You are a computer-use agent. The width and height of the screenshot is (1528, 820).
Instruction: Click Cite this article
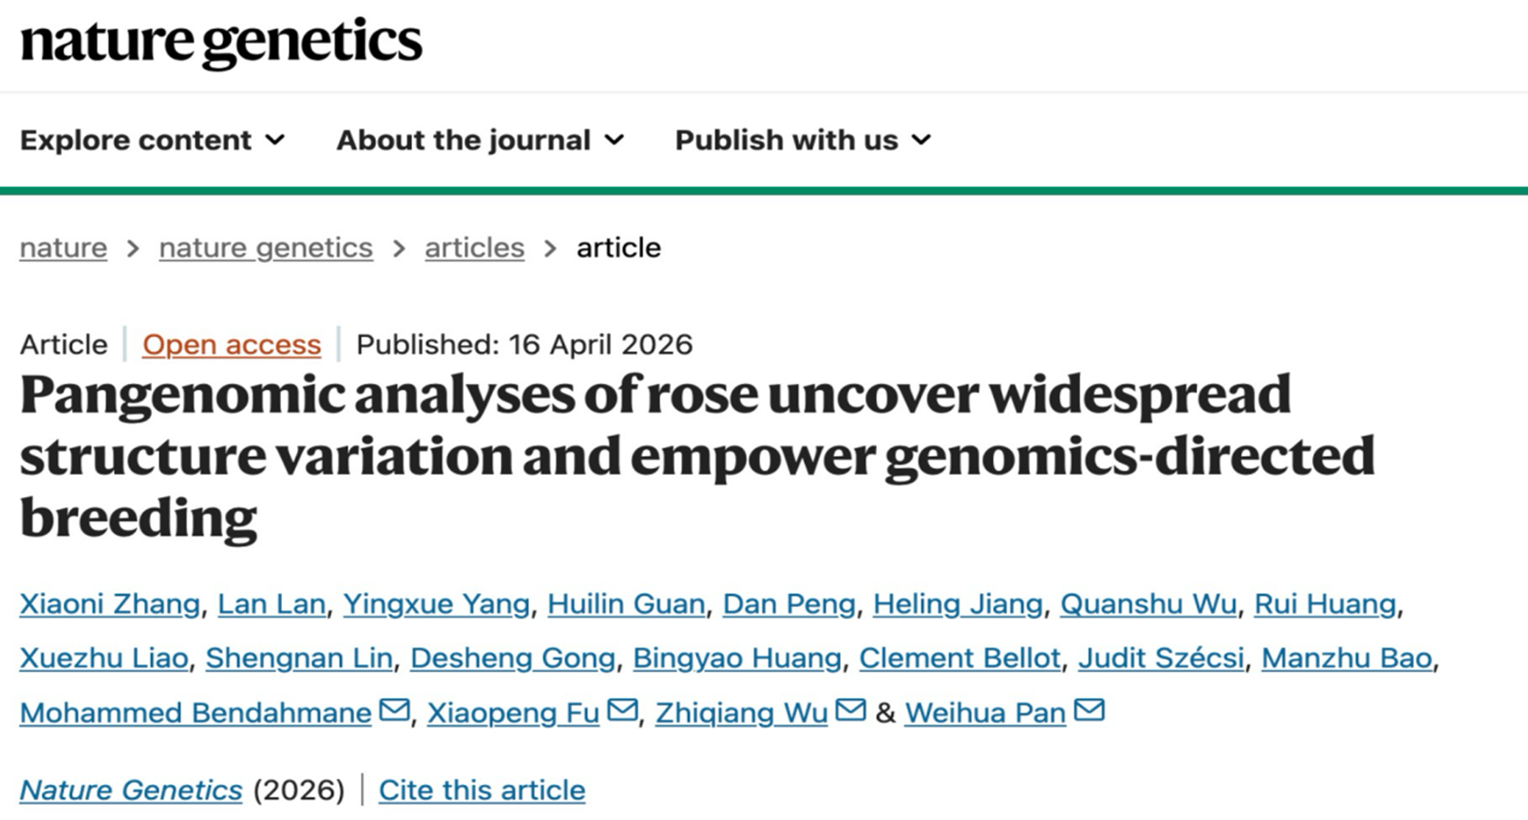(482, 790)
